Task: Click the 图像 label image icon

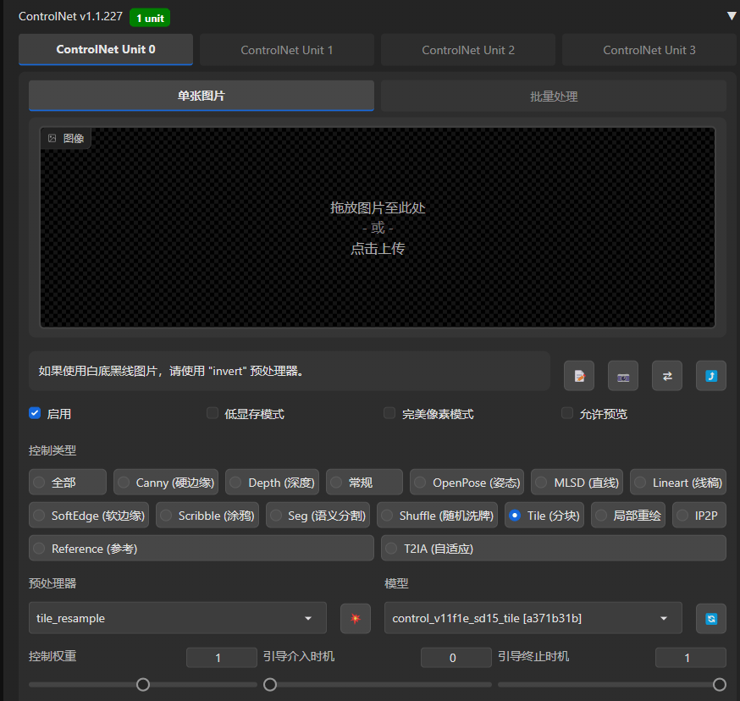Action: point(52,138)
